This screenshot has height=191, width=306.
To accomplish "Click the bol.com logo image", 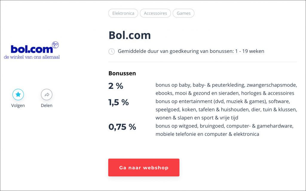I will click(32, 51).
